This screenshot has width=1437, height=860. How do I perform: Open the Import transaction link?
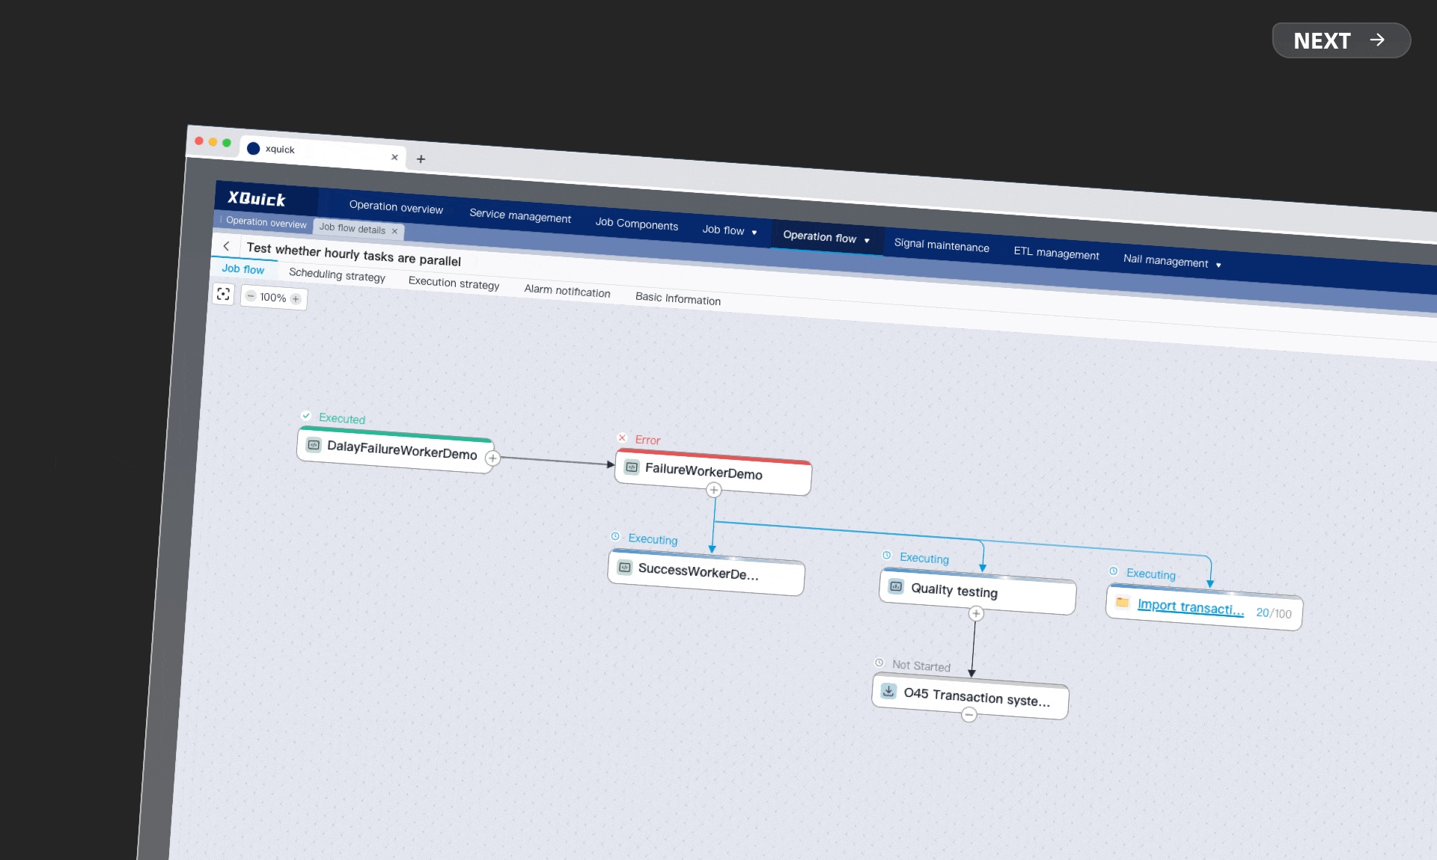point(1190,607)
